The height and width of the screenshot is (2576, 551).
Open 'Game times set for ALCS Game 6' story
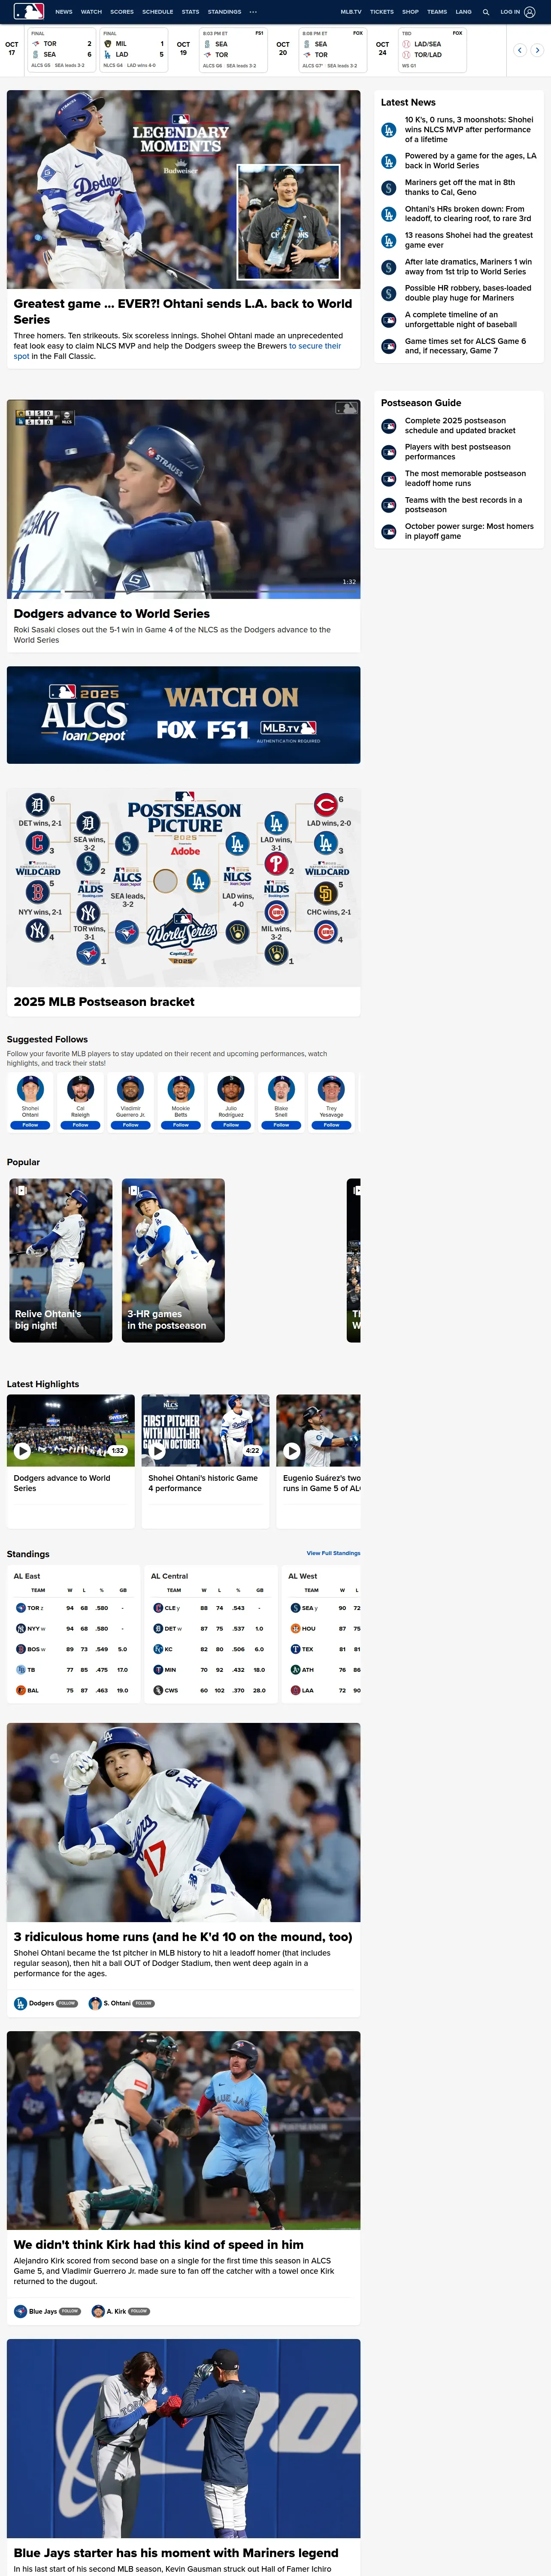[466, 346]
